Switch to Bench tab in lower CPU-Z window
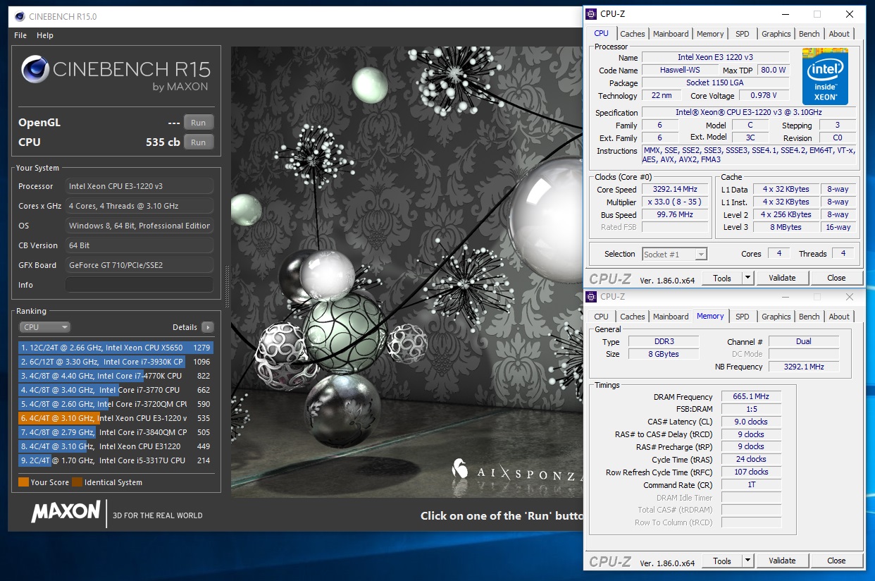 pyautogui.click(x=809, y=317)
